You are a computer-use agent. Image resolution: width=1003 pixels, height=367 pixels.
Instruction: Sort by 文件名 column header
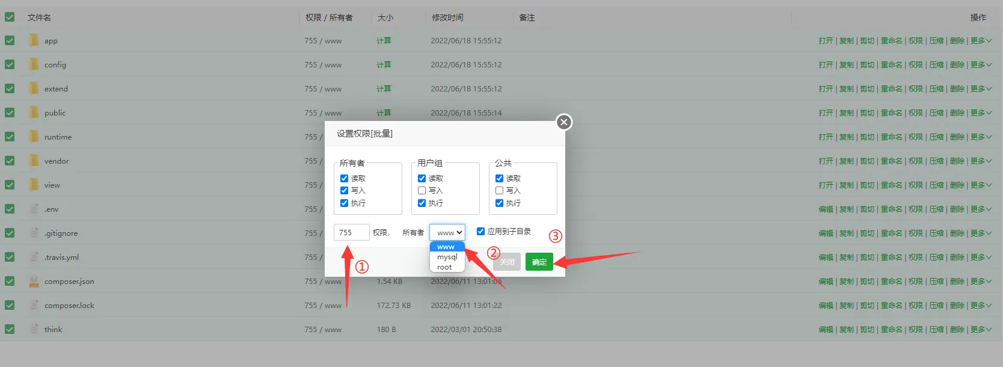(x=39, y=17)
